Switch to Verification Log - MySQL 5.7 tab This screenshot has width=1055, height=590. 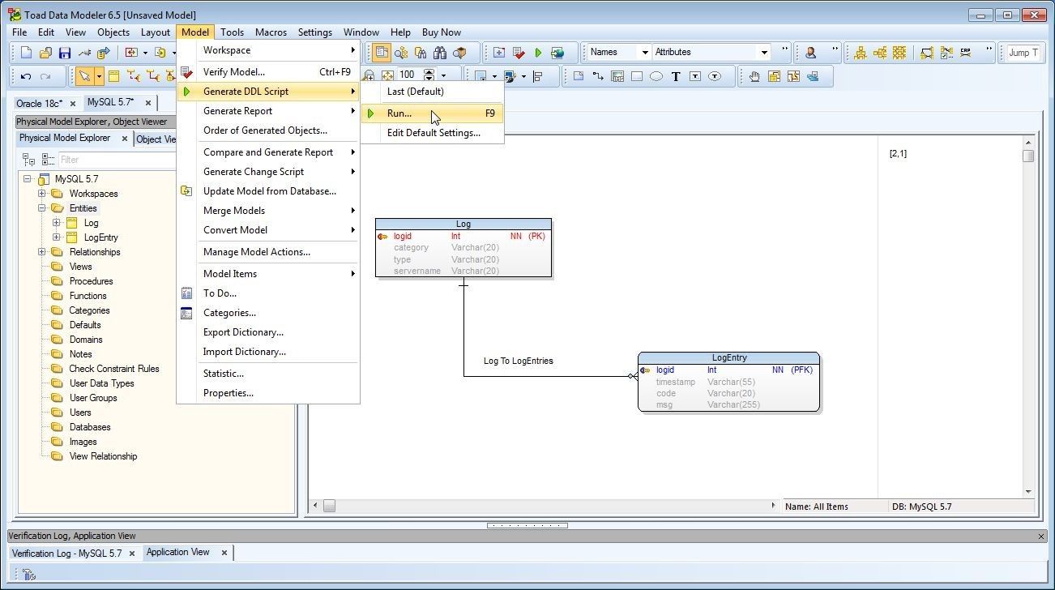[x=66, y=554]
